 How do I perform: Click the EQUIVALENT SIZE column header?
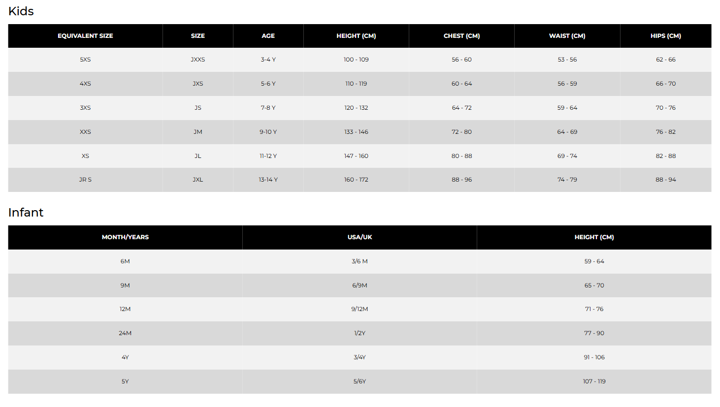[x=85, y=36]
